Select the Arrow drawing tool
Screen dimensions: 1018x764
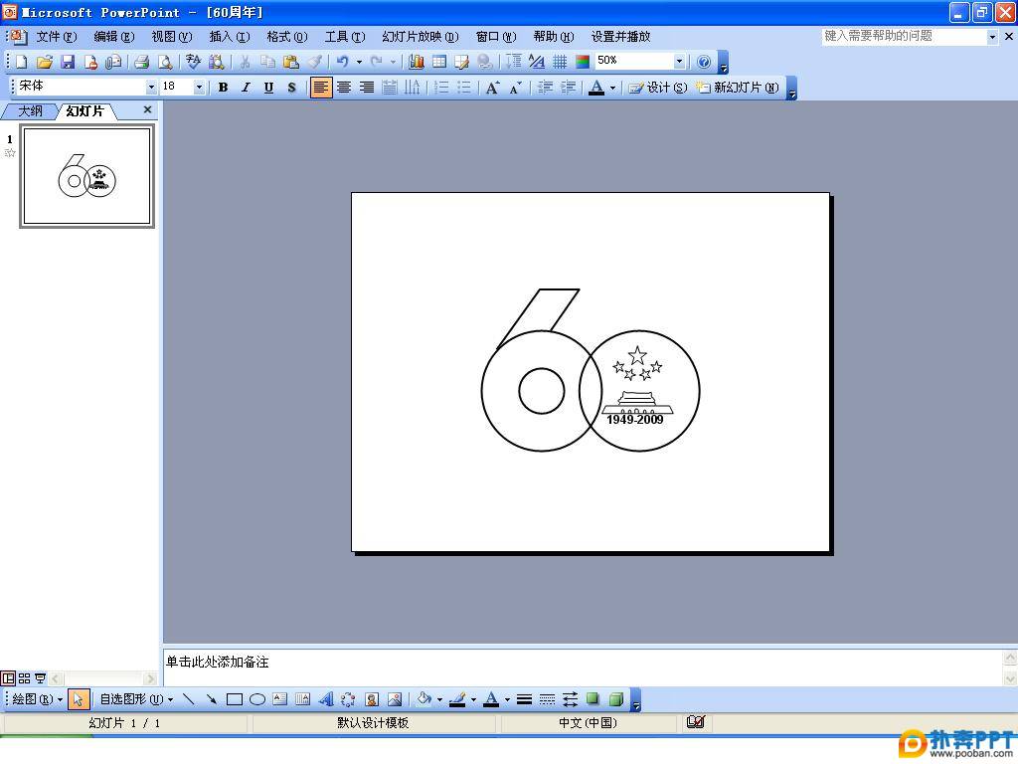point(211,699)
